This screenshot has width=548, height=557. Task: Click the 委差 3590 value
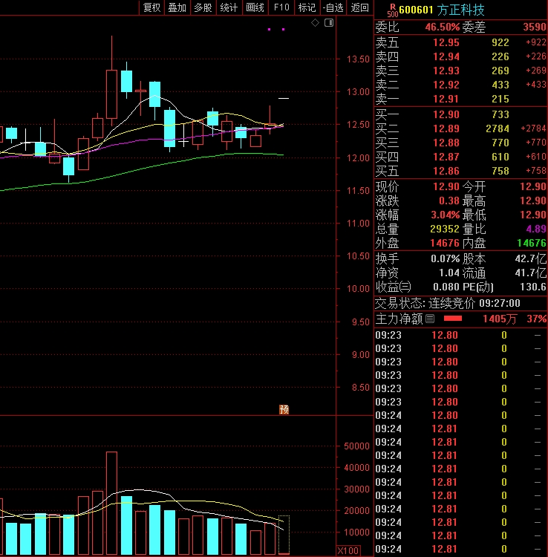535,27
